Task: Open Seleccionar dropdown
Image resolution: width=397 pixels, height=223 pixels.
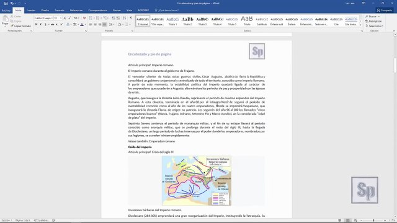Action: click(x=375, y=26)
